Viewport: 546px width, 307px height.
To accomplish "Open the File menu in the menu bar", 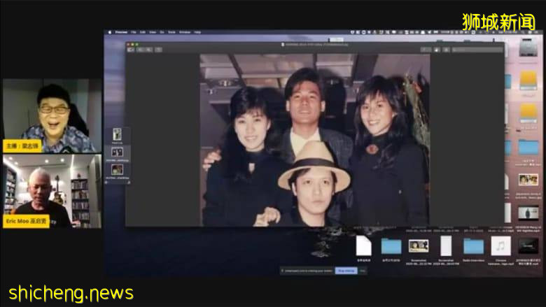I will click(x=133, y=32).
